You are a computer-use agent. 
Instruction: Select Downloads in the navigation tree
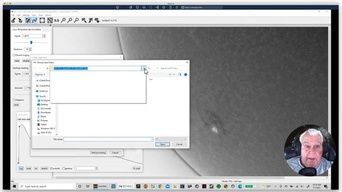[44, 113]
